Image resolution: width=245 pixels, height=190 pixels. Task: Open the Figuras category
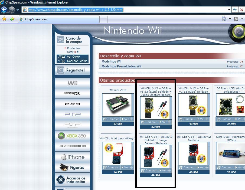click(73, 167)
